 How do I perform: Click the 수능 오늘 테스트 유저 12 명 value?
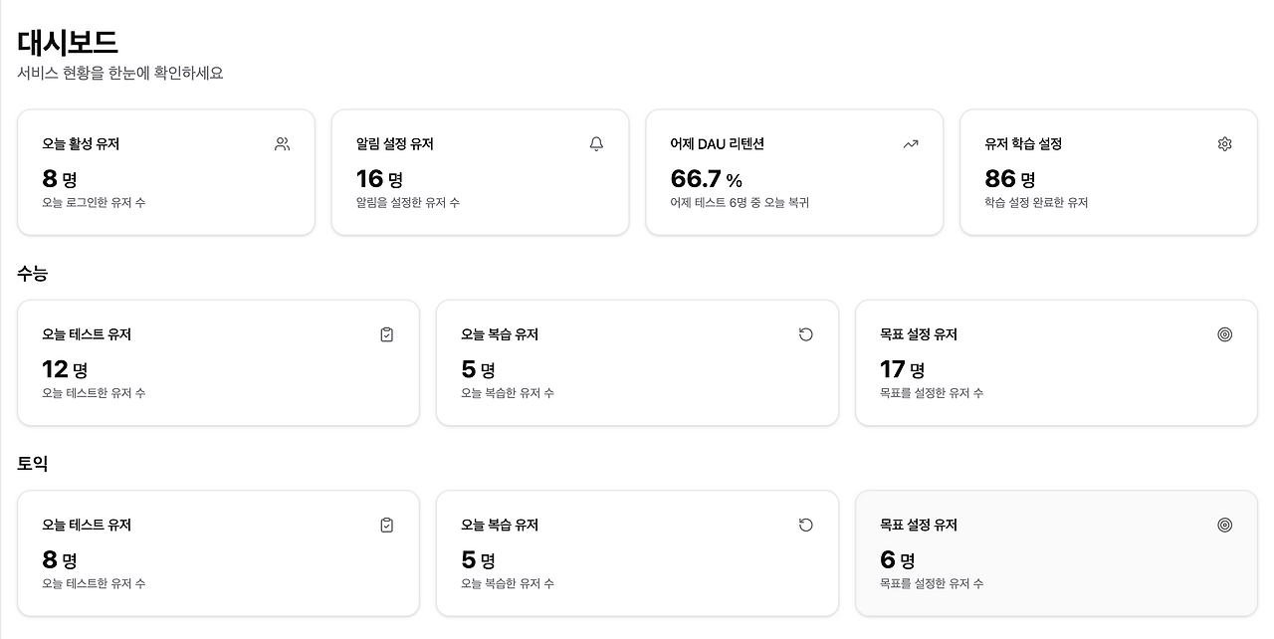[65, 370]
